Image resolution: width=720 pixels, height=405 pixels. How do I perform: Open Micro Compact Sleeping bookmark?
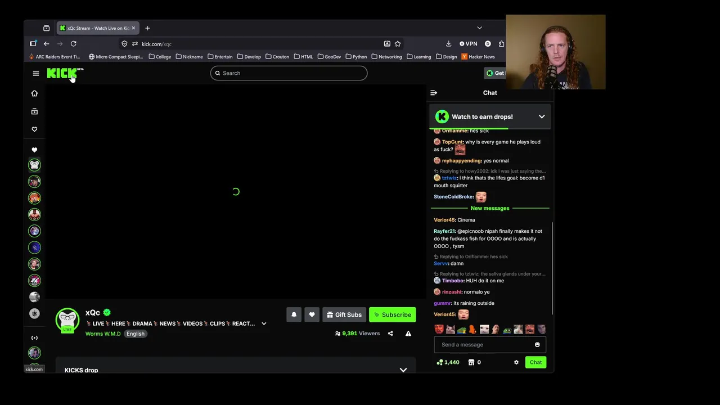tap(116, 57)
